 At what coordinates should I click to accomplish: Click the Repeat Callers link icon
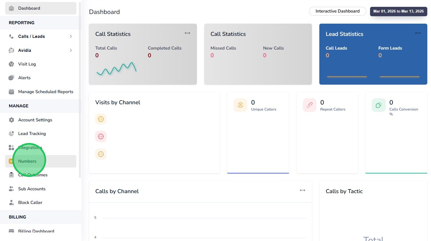310,105
